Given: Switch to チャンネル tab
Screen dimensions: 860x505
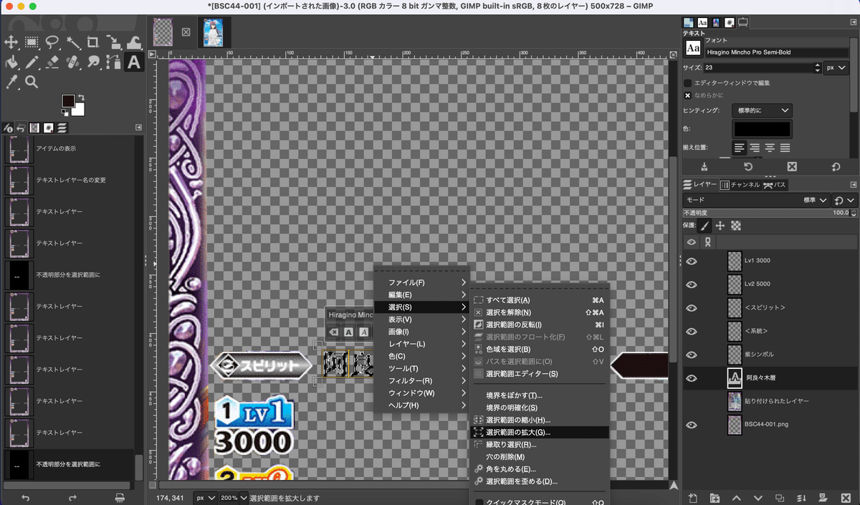Looking at the screenshot, I should click(x=740, y=185).
